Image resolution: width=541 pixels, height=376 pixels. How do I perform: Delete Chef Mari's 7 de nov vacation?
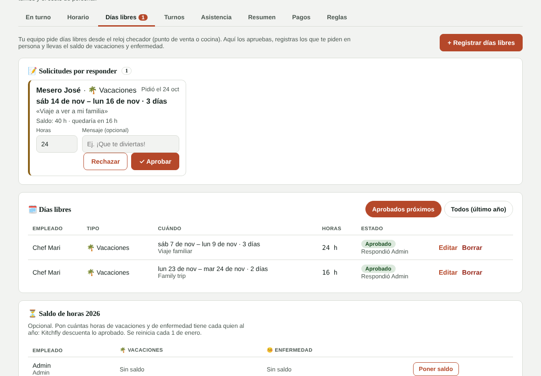point(472,248)
